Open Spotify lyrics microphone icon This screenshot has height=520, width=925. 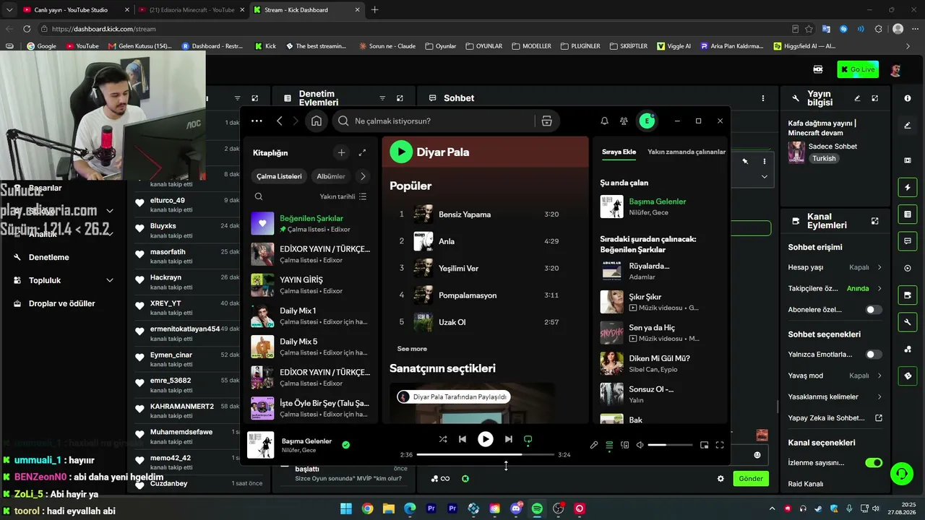[x=594, y=445]
